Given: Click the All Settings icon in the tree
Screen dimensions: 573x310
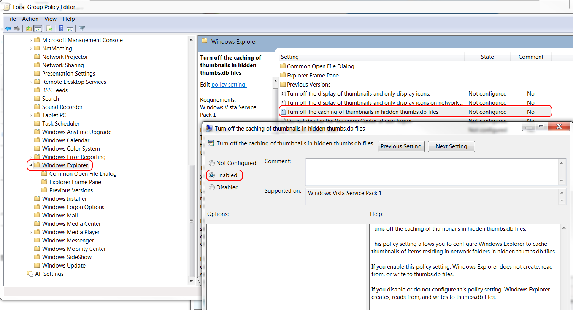Looking at the screenshot, I should tap(30, 274).
